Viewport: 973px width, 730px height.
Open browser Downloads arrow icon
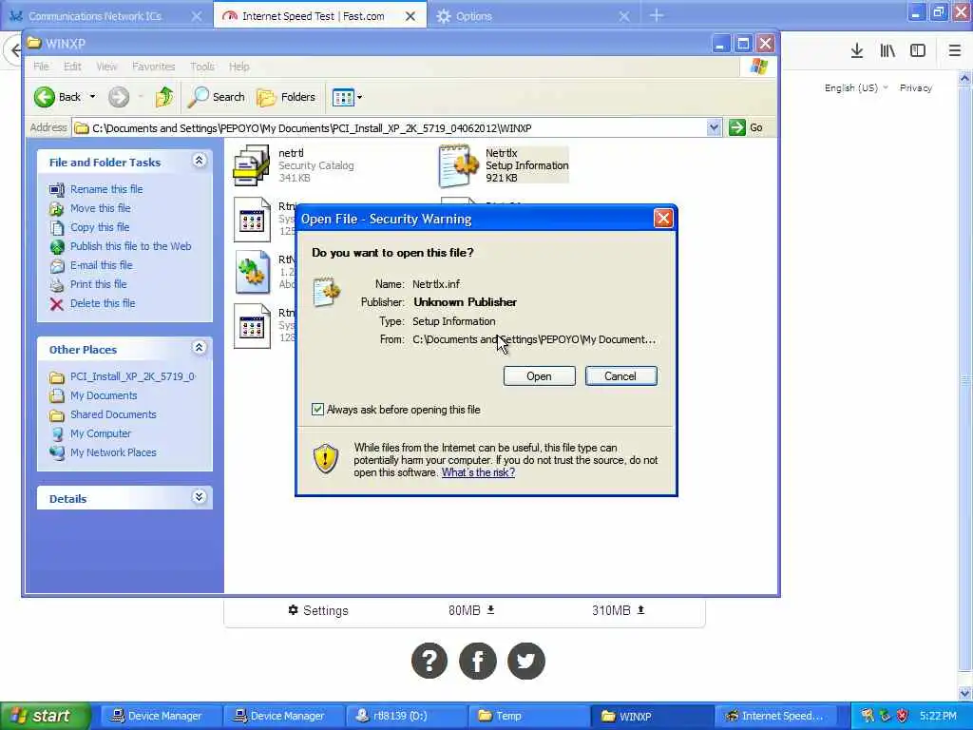point(857,51)
